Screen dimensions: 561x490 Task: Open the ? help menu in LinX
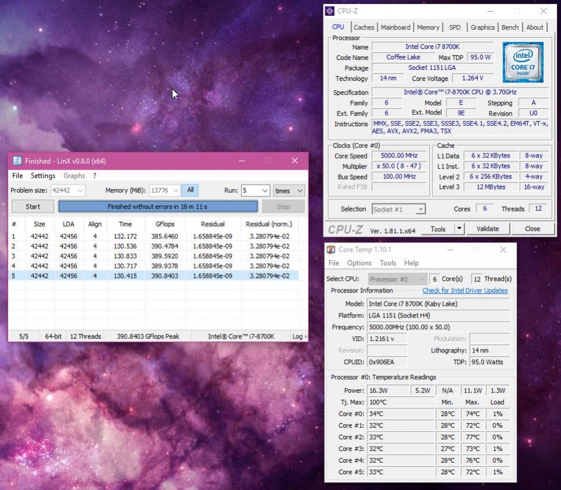[x=94, y=175]
